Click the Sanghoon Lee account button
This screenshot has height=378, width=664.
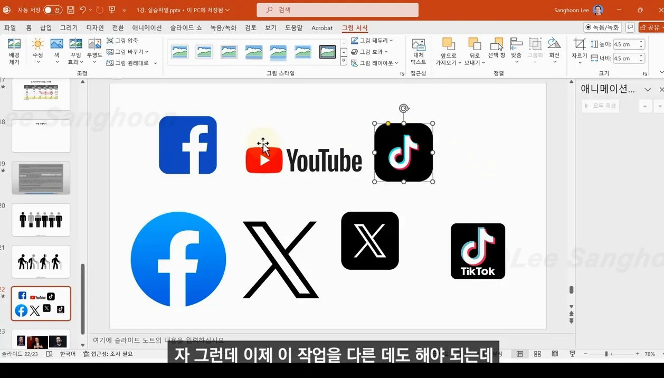578,10
